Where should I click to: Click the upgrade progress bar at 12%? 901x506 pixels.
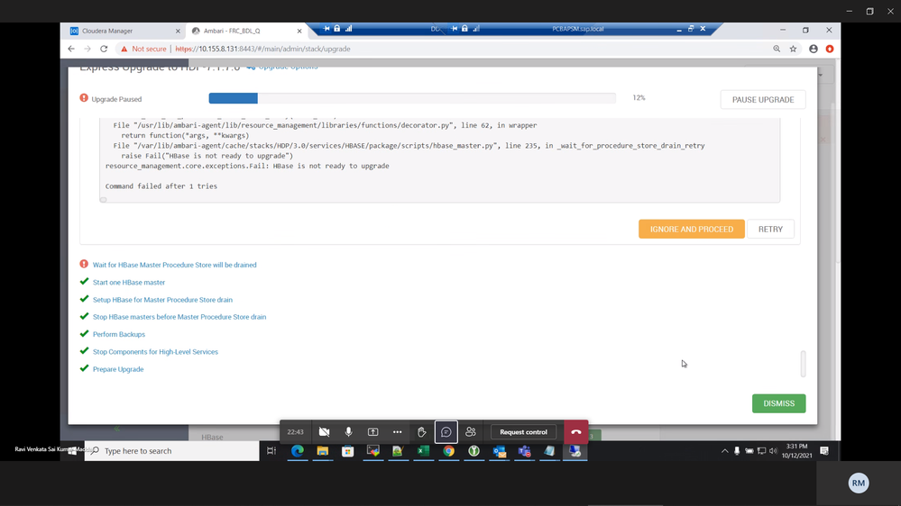(412, 98)
